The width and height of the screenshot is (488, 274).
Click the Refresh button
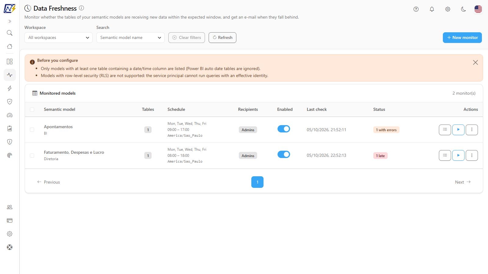click(x=222, y=37)
